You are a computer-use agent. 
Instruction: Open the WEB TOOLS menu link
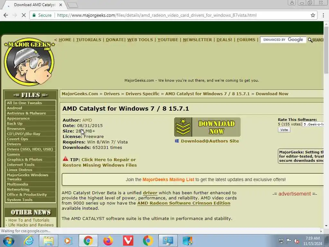point(140,40)
